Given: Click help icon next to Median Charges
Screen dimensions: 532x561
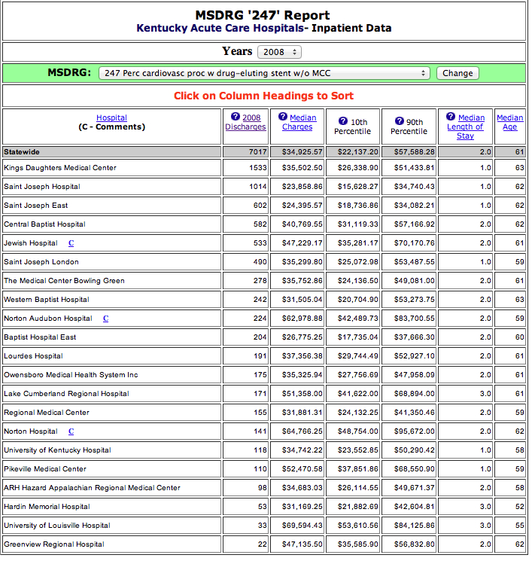Looking at the screenshot, I should coord(283,117).
